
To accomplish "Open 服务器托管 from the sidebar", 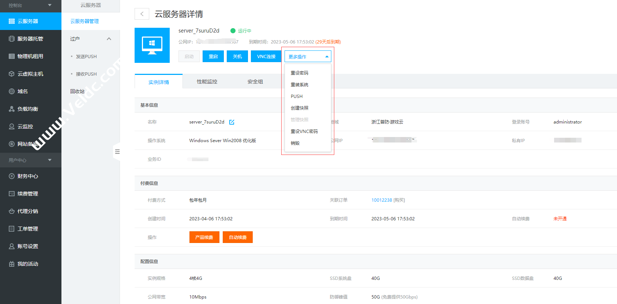I will 30,39.
